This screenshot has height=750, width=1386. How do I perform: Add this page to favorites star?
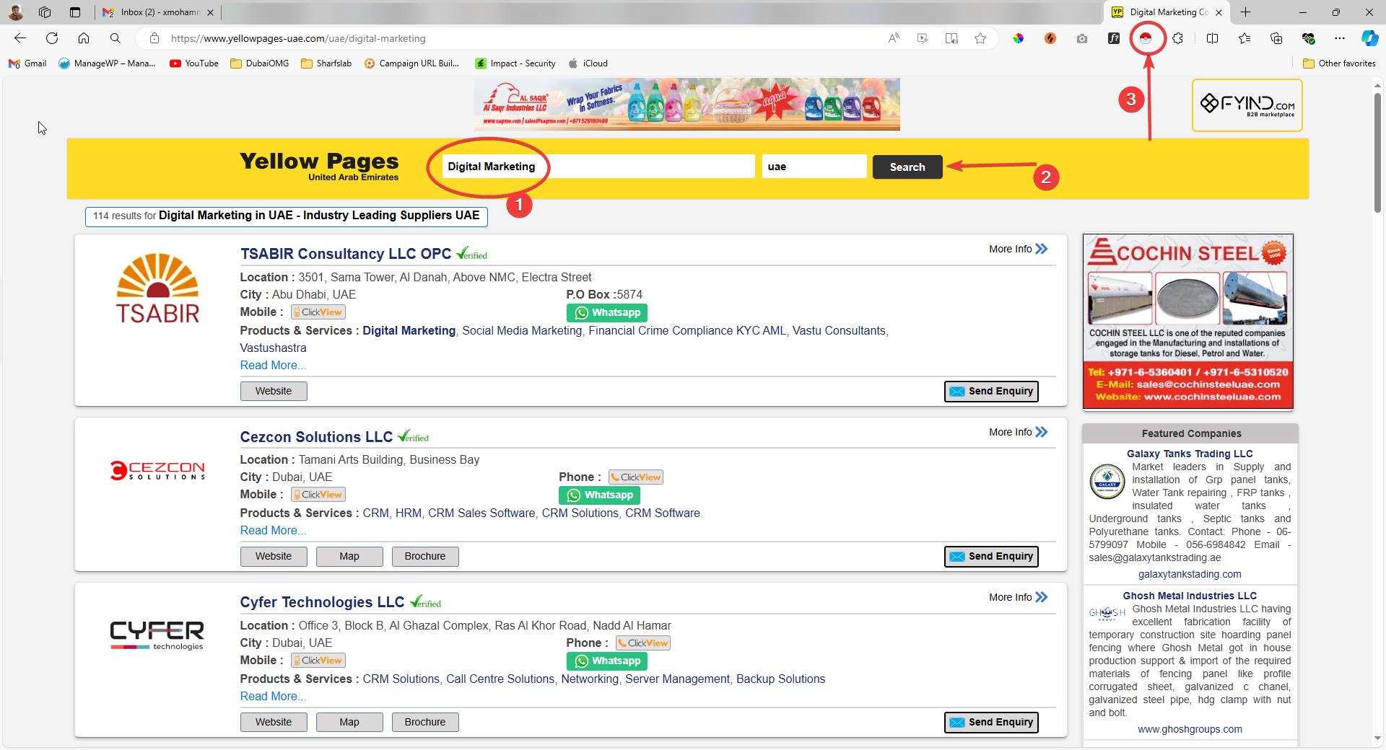click(980, 38)
